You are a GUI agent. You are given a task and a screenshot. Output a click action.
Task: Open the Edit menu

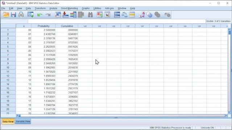click(11, 8)
